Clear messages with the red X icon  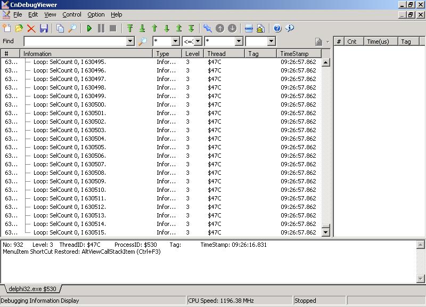31,28
